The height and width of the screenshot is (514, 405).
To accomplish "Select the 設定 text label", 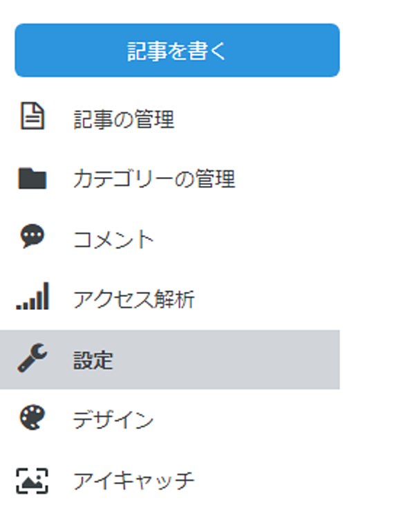I will (93, 360).
